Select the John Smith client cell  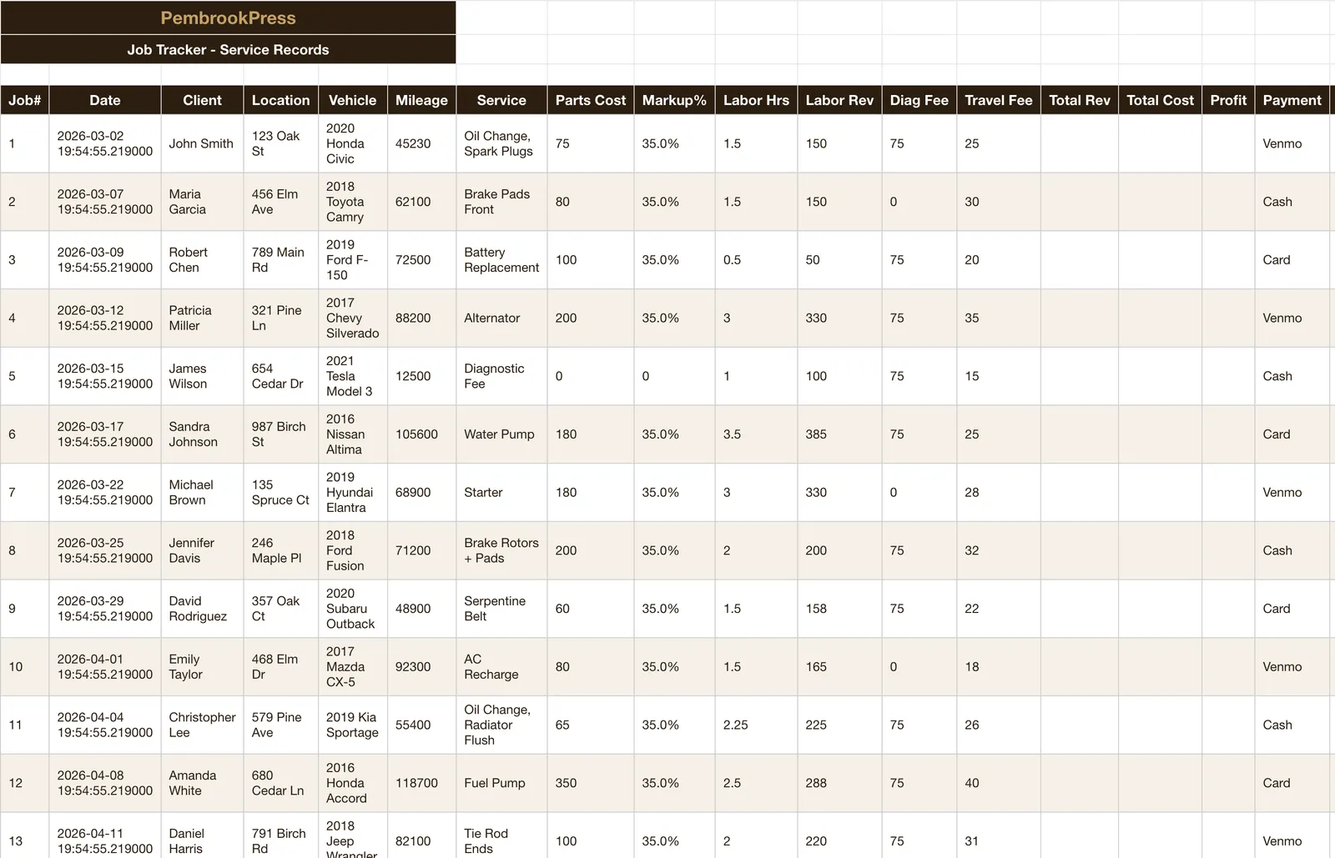(x=202, y=143)
